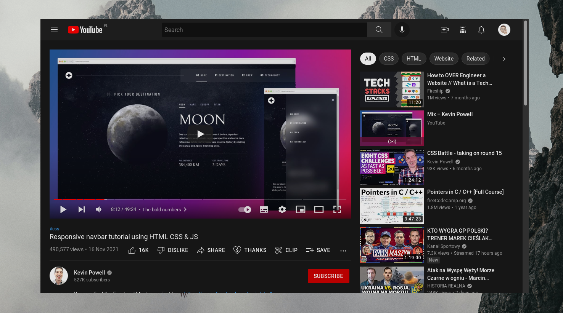563x313 pixels.
Task: Enter fullscreen video mode
Action: pyautogui.click(x=337, y=209)
